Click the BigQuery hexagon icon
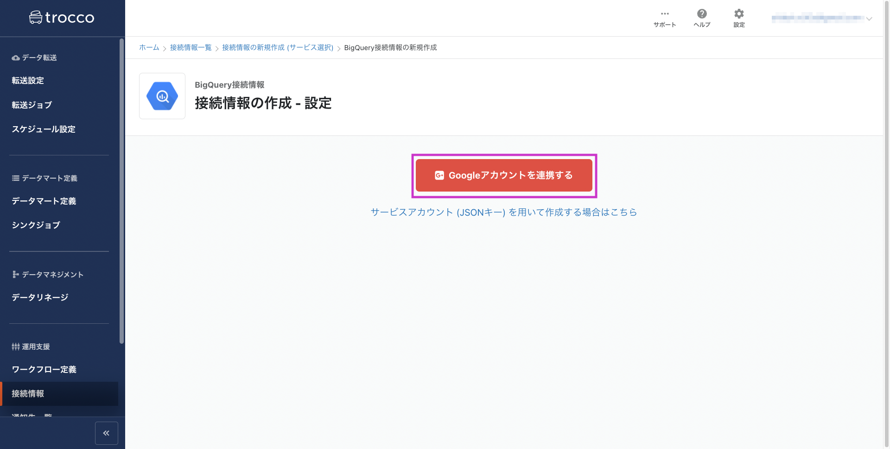The width and height of the screenshot is (890, 449). pos(162,96)
